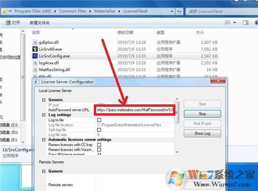Collapse the Automatic licenses renew settings group
Viewport: 258px width, 191px height.
44,140
